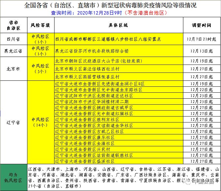The height and width of the screenshot is (191, 221).
Task: Select the 风险等级 column header
Action: click(x=40, y=25)
